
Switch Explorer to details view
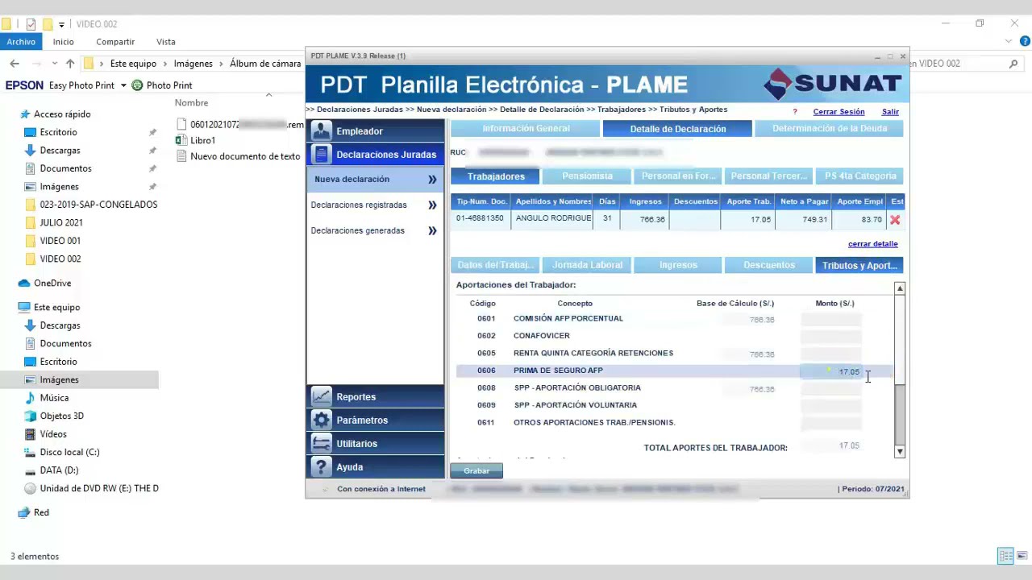1005,556
